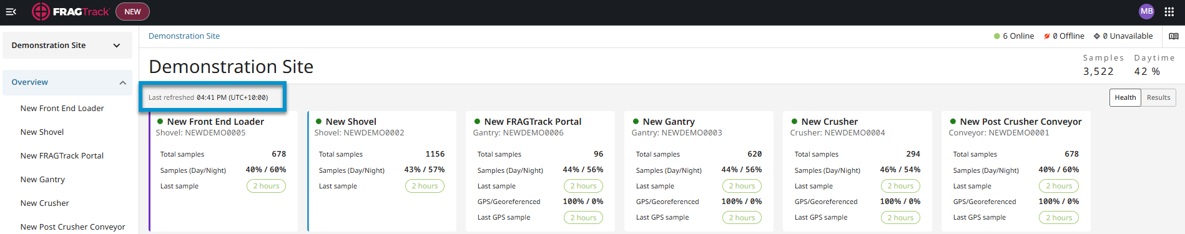Image resolution: width=1185 pixels, height=234 pixels.
Task: Select total samples value 96
Action: pos(599,154)
